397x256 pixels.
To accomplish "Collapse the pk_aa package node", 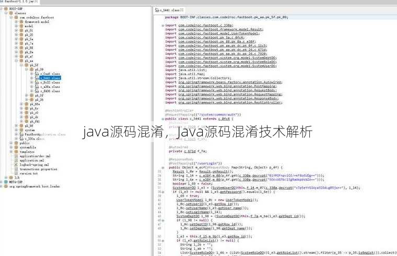I will tap(16, 61).
